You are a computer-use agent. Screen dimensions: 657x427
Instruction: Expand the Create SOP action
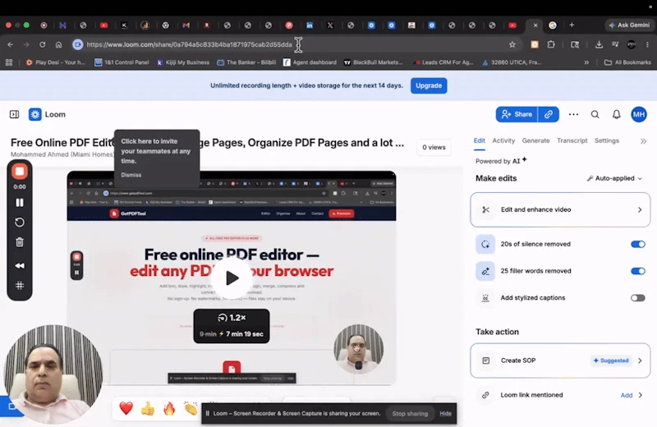pyautogui.click(x=560, y=360)
